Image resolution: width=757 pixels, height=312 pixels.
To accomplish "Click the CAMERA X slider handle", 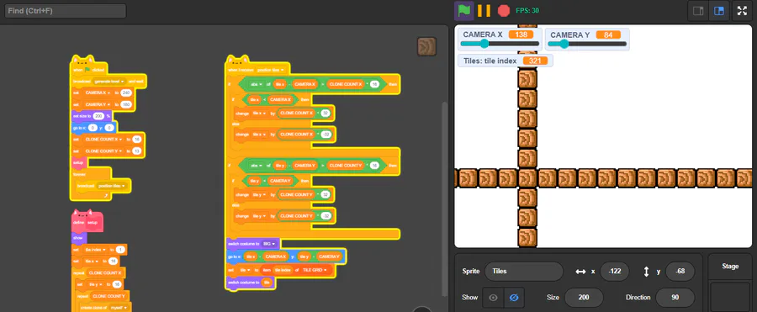I will point(484,44).
